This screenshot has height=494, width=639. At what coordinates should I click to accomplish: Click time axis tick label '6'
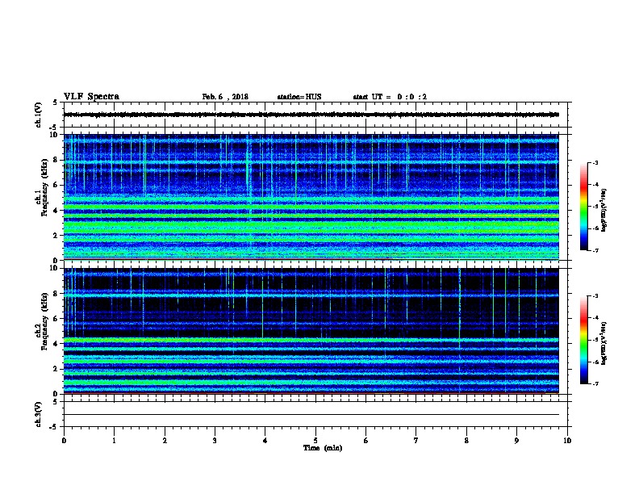[x=366, y=441]
